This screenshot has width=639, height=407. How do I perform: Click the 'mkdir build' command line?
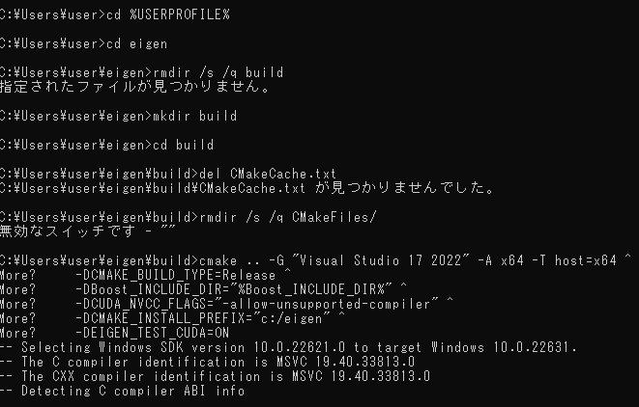[118, 117]
